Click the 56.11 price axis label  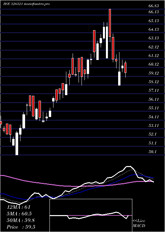[x=154, y=99]
